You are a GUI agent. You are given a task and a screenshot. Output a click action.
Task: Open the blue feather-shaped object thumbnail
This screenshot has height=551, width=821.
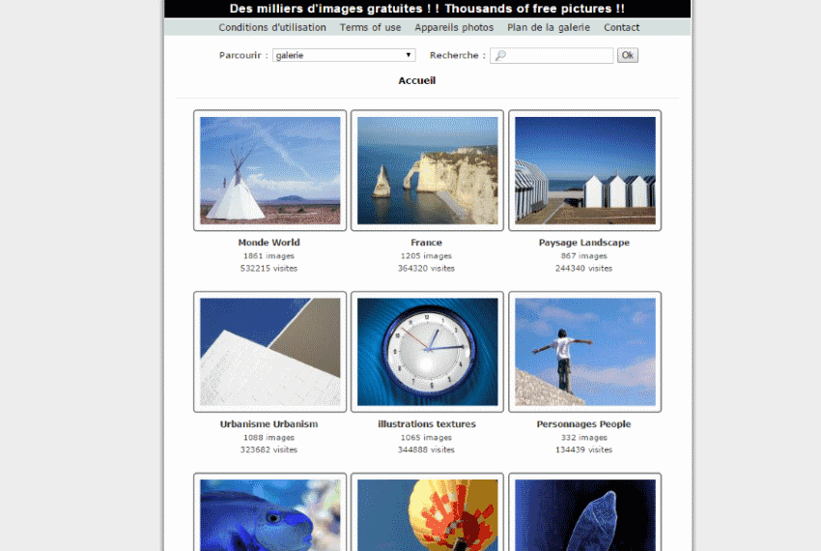(x=585, y=512)
